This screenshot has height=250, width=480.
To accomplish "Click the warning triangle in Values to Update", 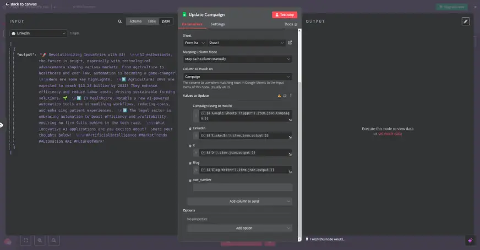I will click(279, 95).
